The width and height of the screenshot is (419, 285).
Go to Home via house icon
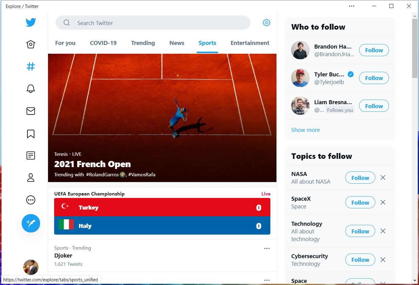pyautogui.click(x=31, y=44)
